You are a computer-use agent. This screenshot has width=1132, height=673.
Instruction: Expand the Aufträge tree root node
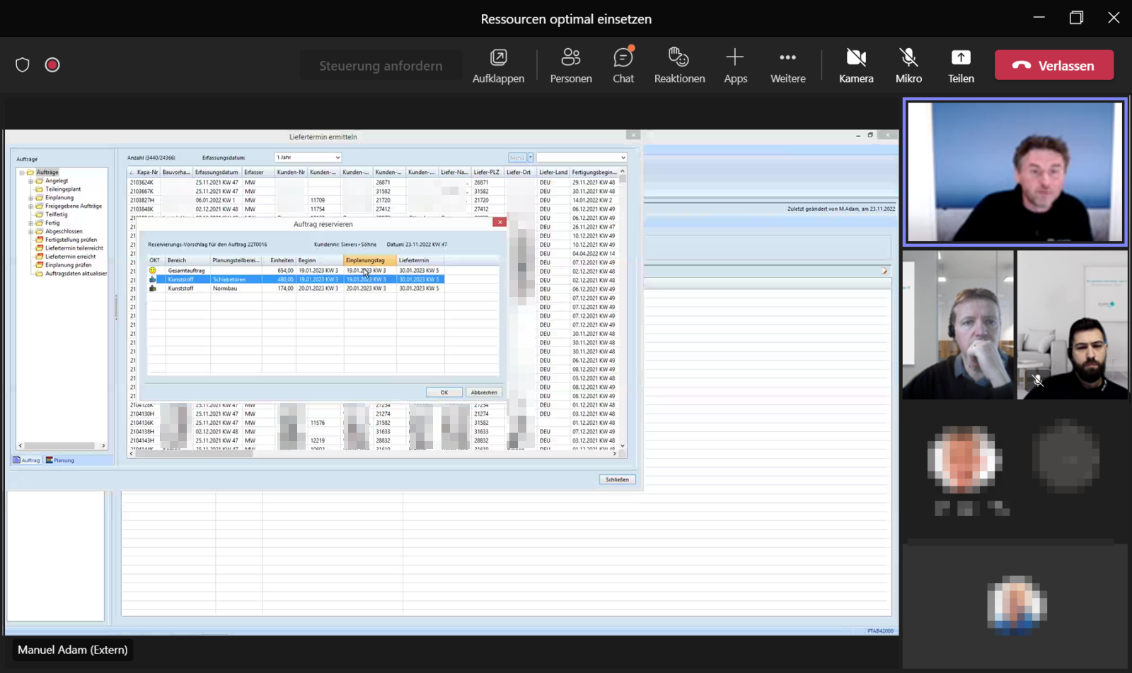(22, 172)
